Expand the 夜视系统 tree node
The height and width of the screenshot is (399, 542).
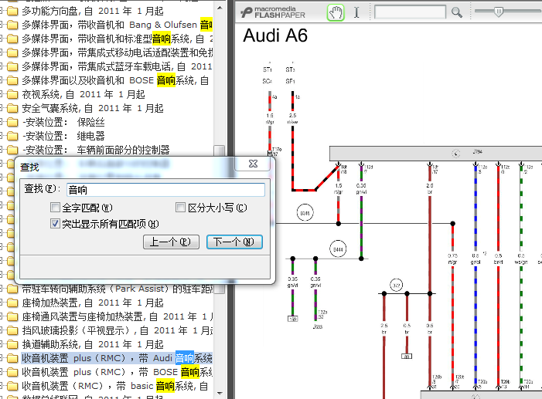pos(2,95)
